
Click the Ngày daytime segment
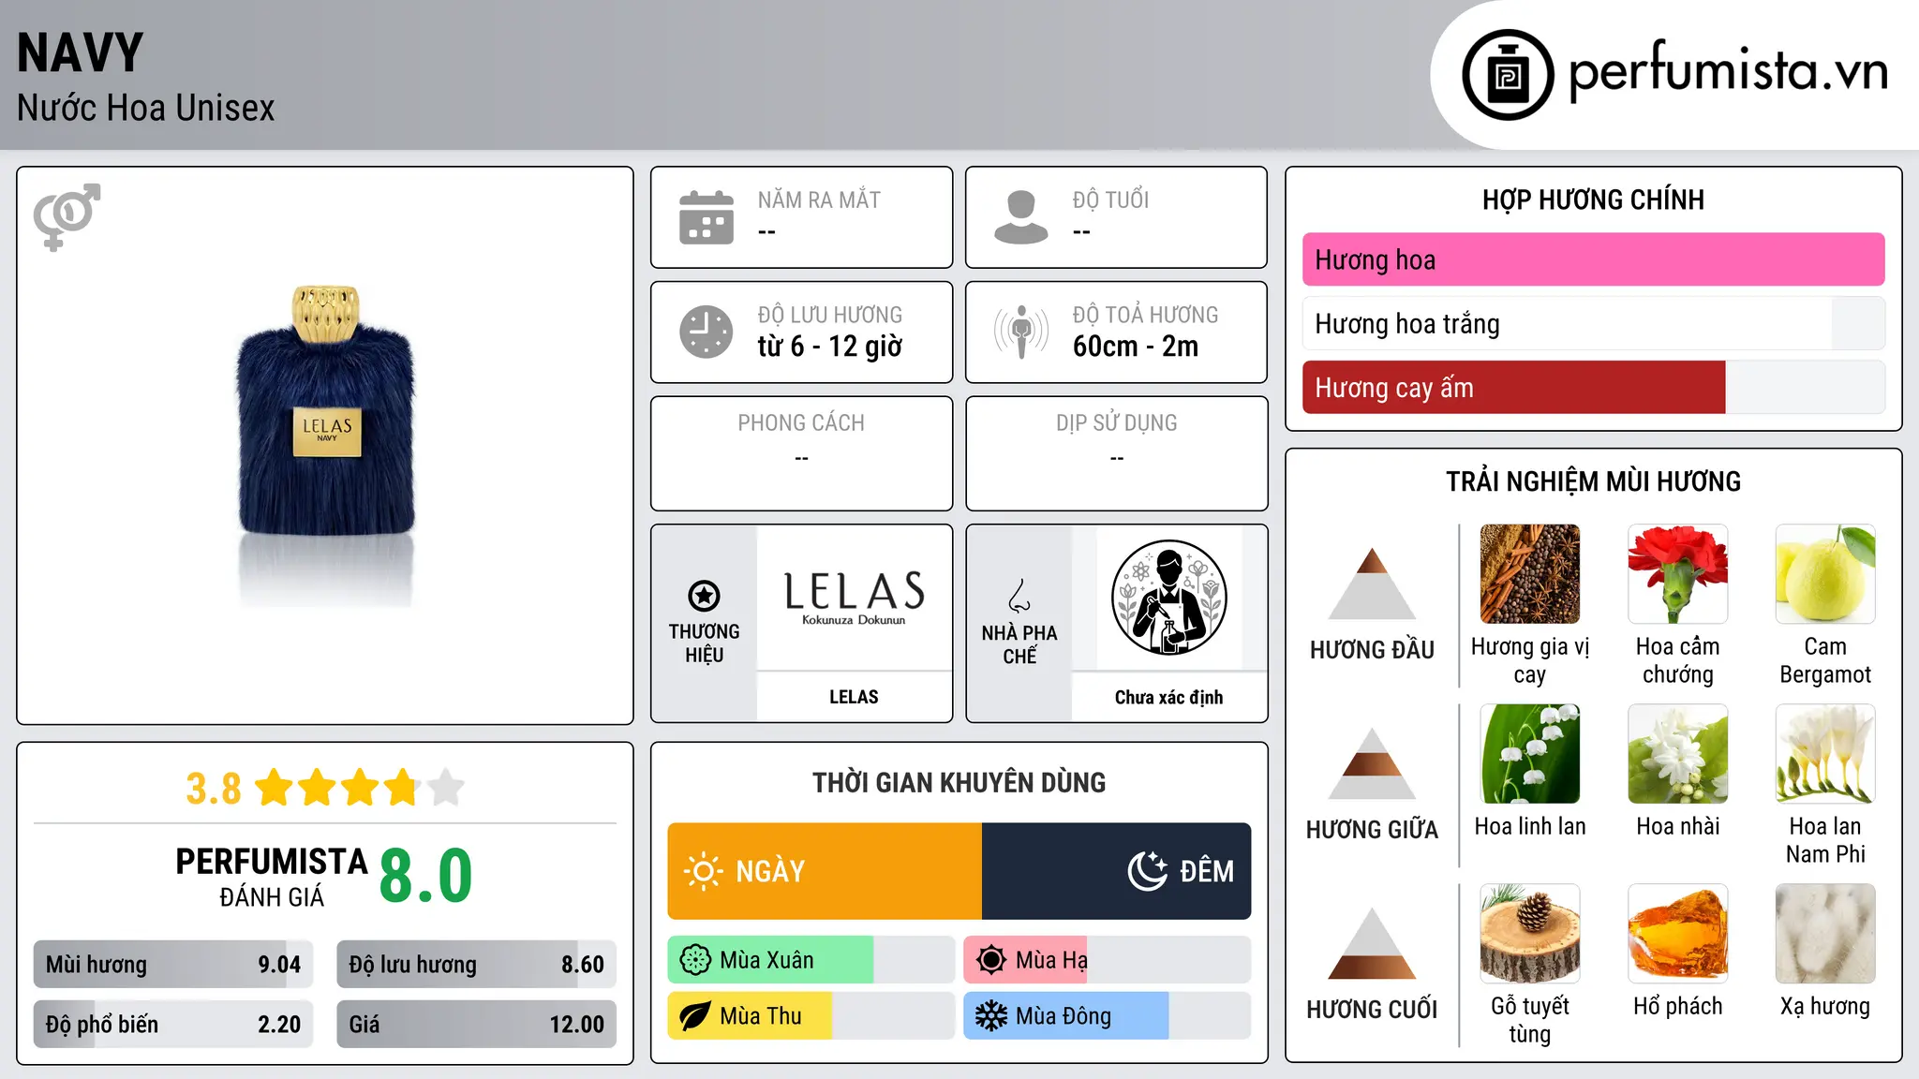pos(825,871)
